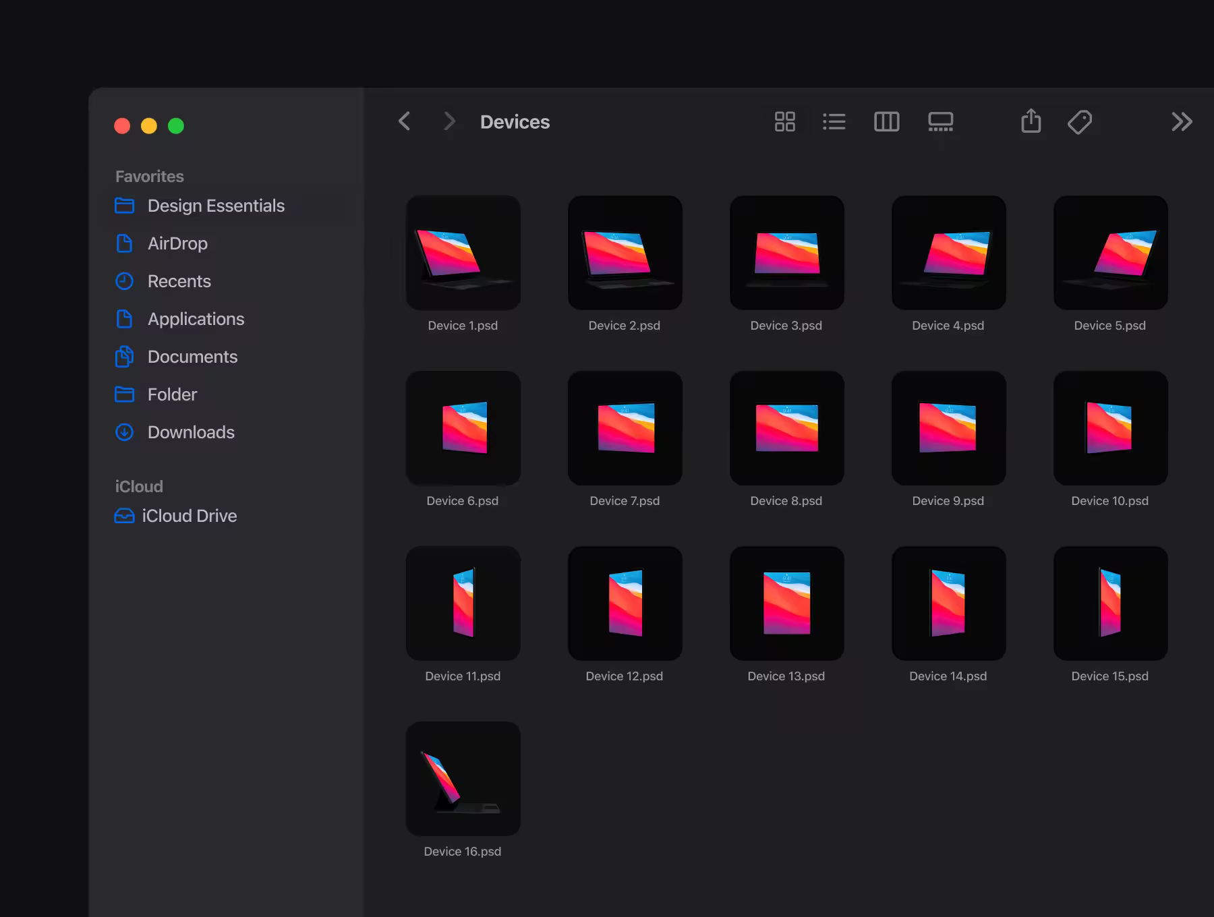
Task: Select the Device 5.psd thumbnail
Action: (x=1111, y=253)
